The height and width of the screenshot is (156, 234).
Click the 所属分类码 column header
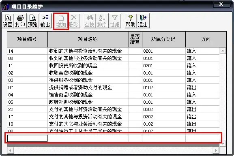point(164,39)
